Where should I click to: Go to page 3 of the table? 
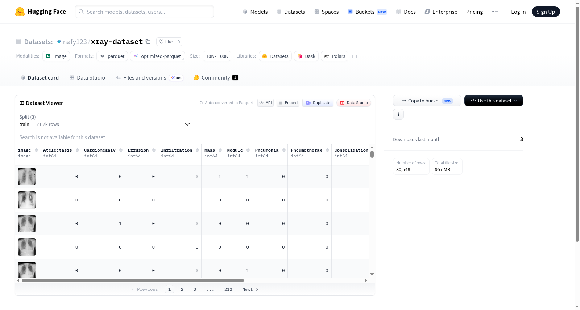[195, 289]
